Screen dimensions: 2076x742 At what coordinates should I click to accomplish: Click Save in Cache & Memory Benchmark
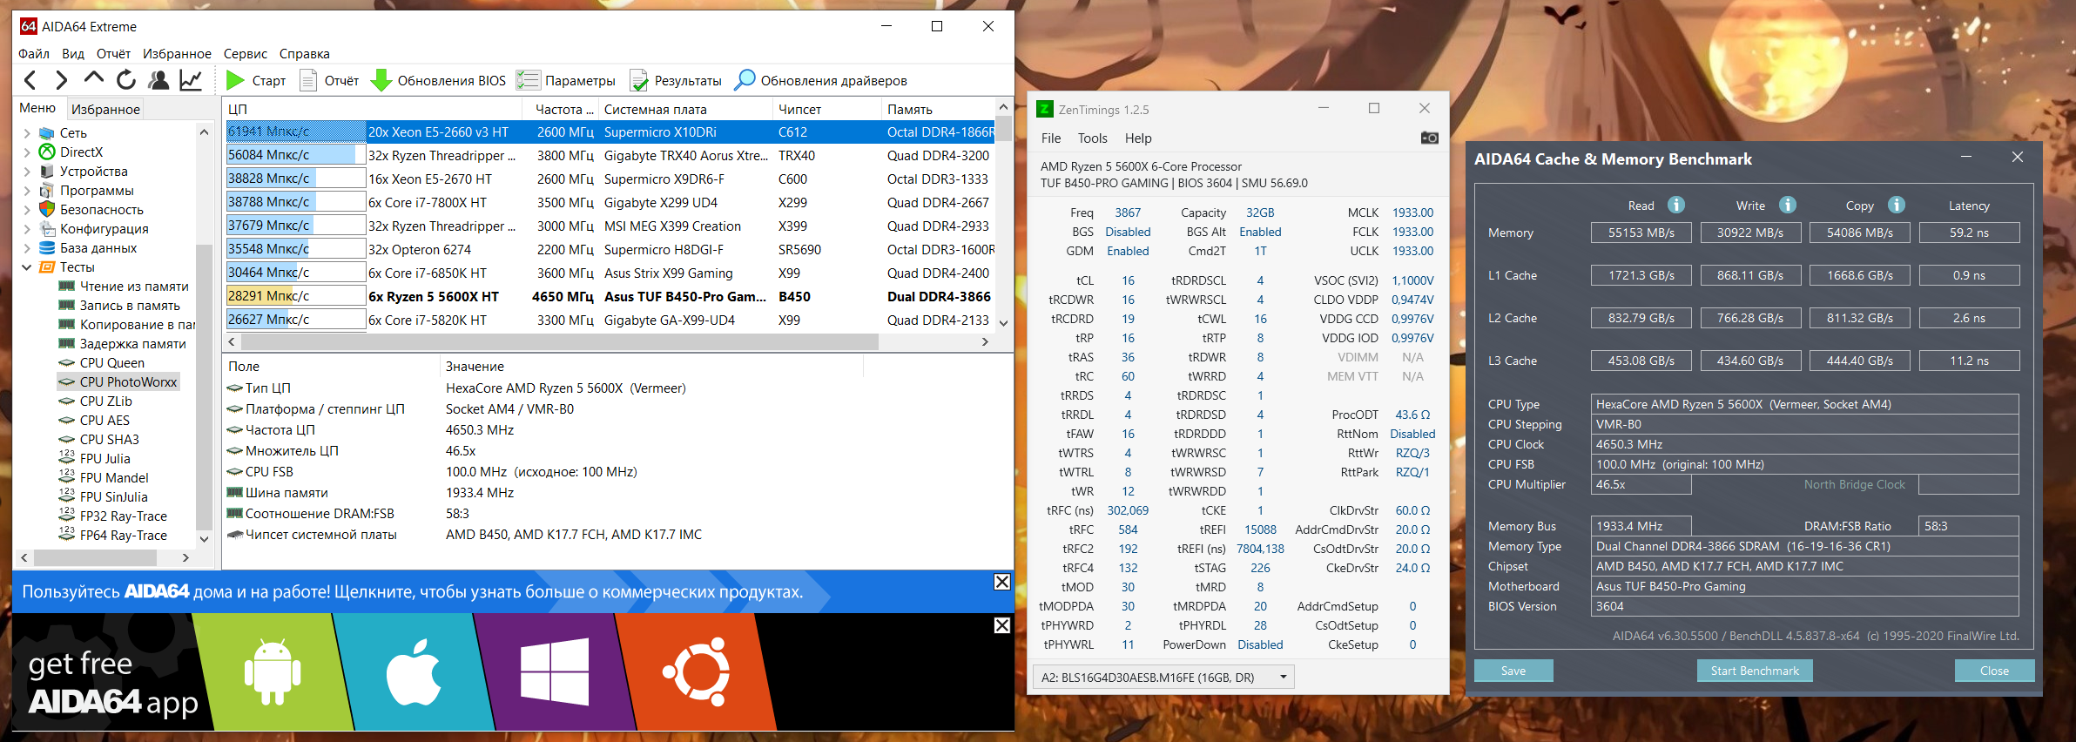[1513, 671]
